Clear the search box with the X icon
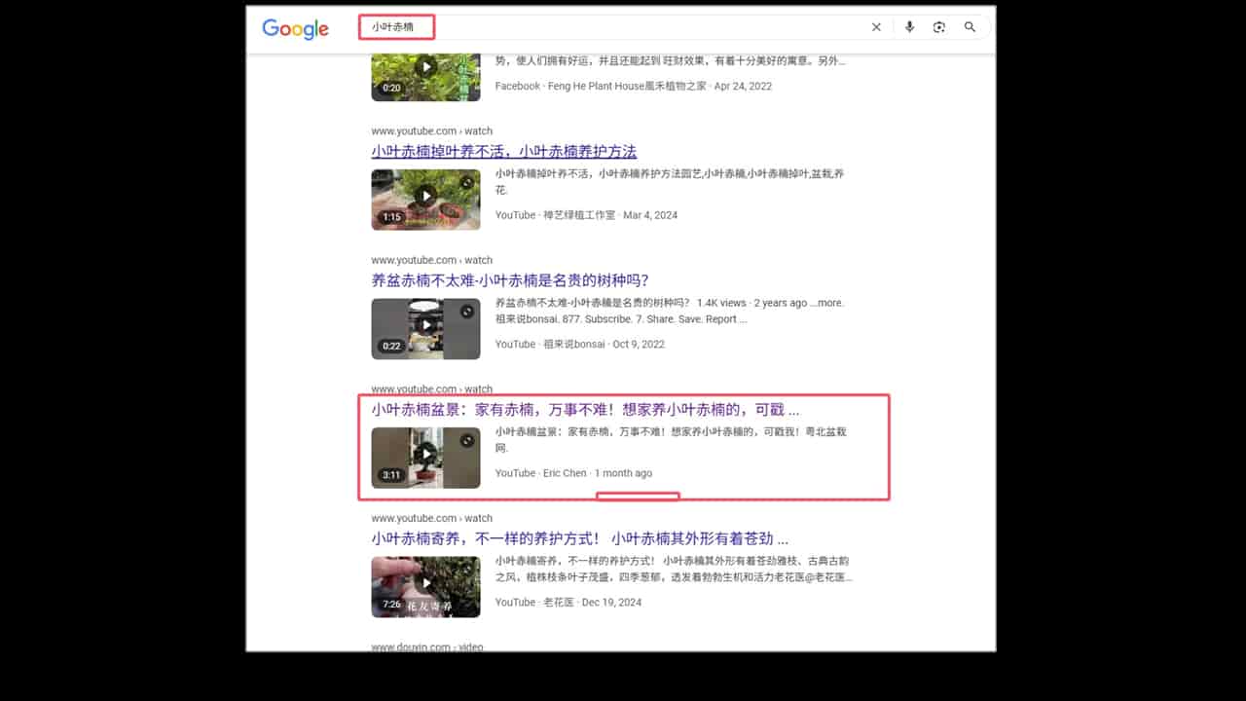The image size is (1246, 701). 876,27
